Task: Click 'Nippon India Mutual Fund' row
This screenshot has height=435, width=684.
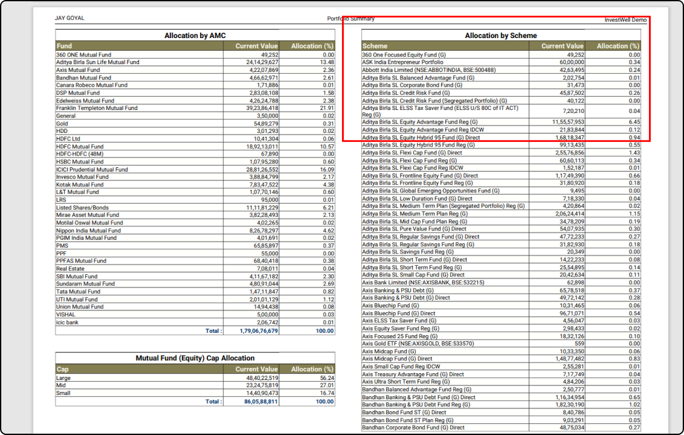Action: pos(195,230)
